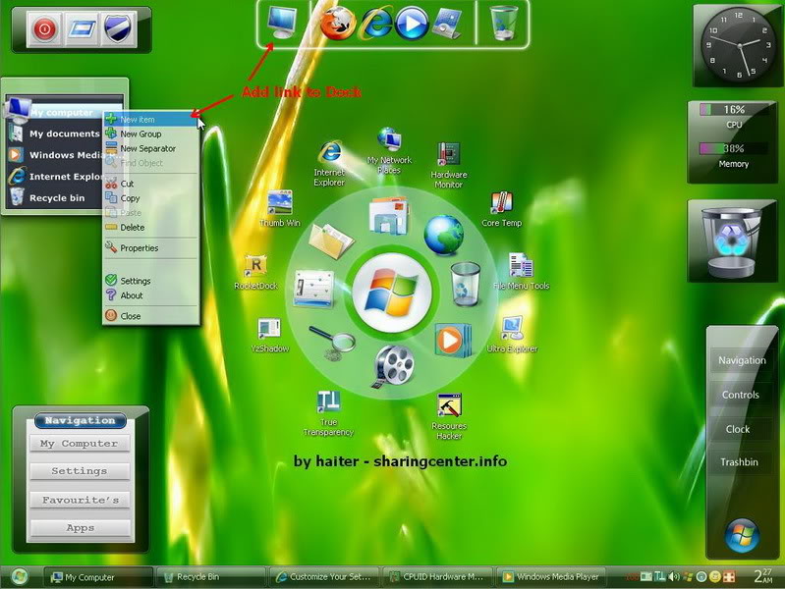
Task: Open Y2Shadow desktop shortcut
Action: [x=270, y=336]
